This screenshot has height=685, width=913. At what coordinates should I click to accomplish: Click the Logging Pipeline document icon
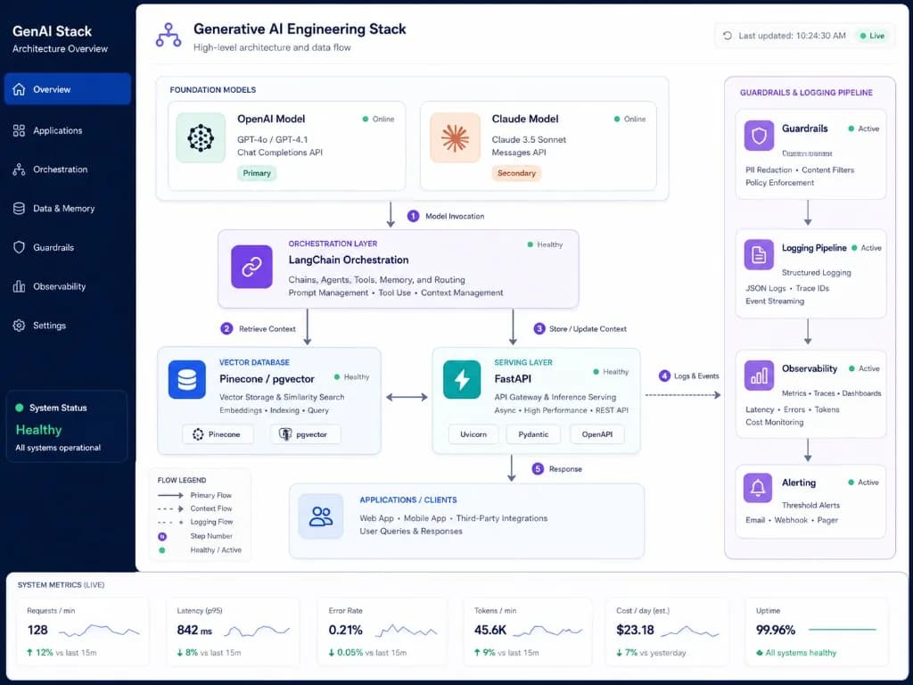(759, 254)
